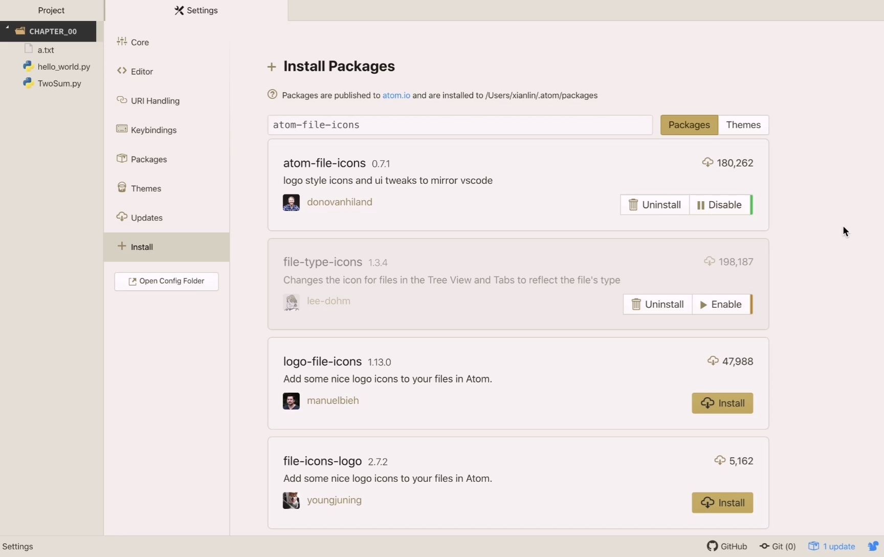Uninstall the atom-file-icons package
884x557 pixels.
654,205
